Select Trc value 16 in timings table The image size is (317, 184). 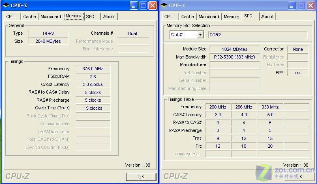coord(244,146)
